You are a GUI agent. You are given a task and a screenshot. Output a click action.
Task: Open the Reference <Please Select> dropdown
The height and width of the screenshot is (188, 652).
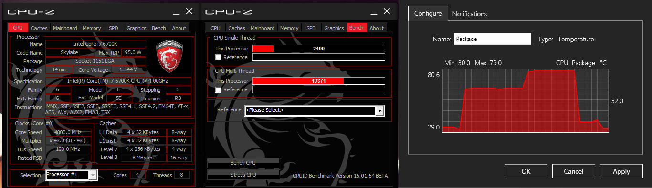pyautogui.click(x=315, y=110)
